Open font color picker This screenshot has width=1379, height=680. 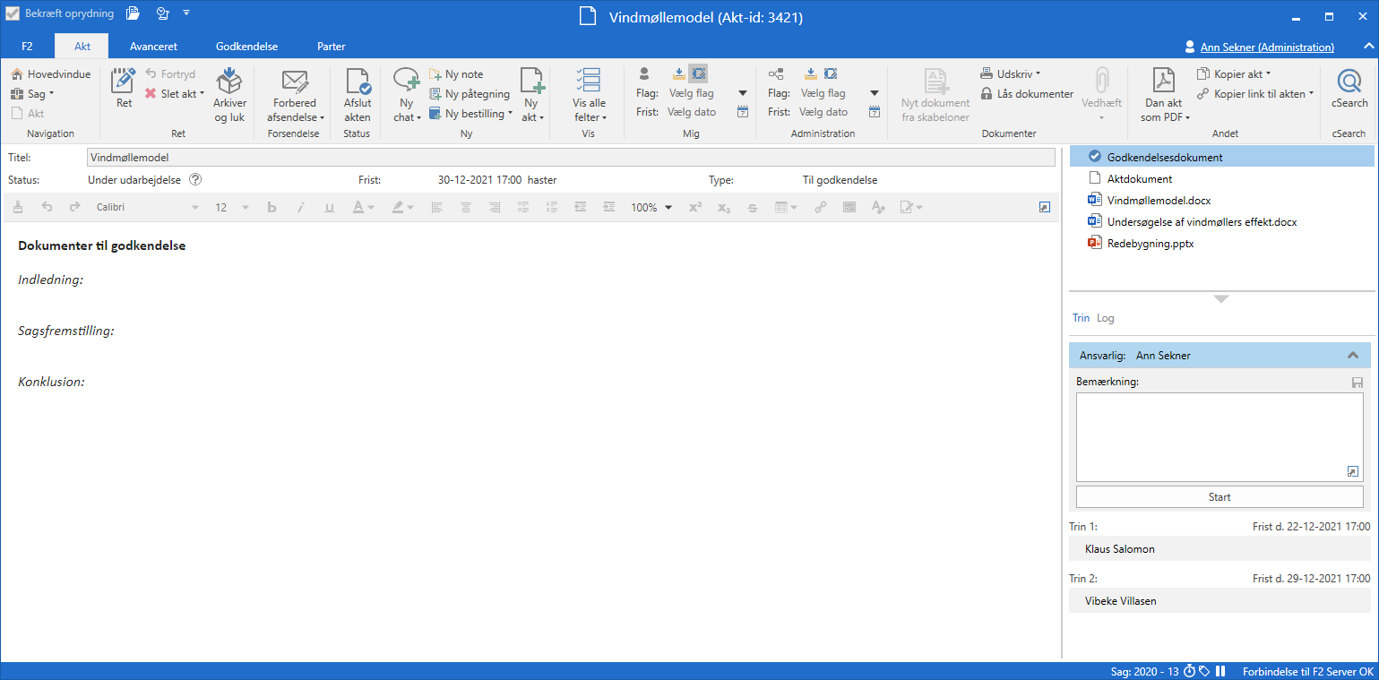click(x=363, y=207)
